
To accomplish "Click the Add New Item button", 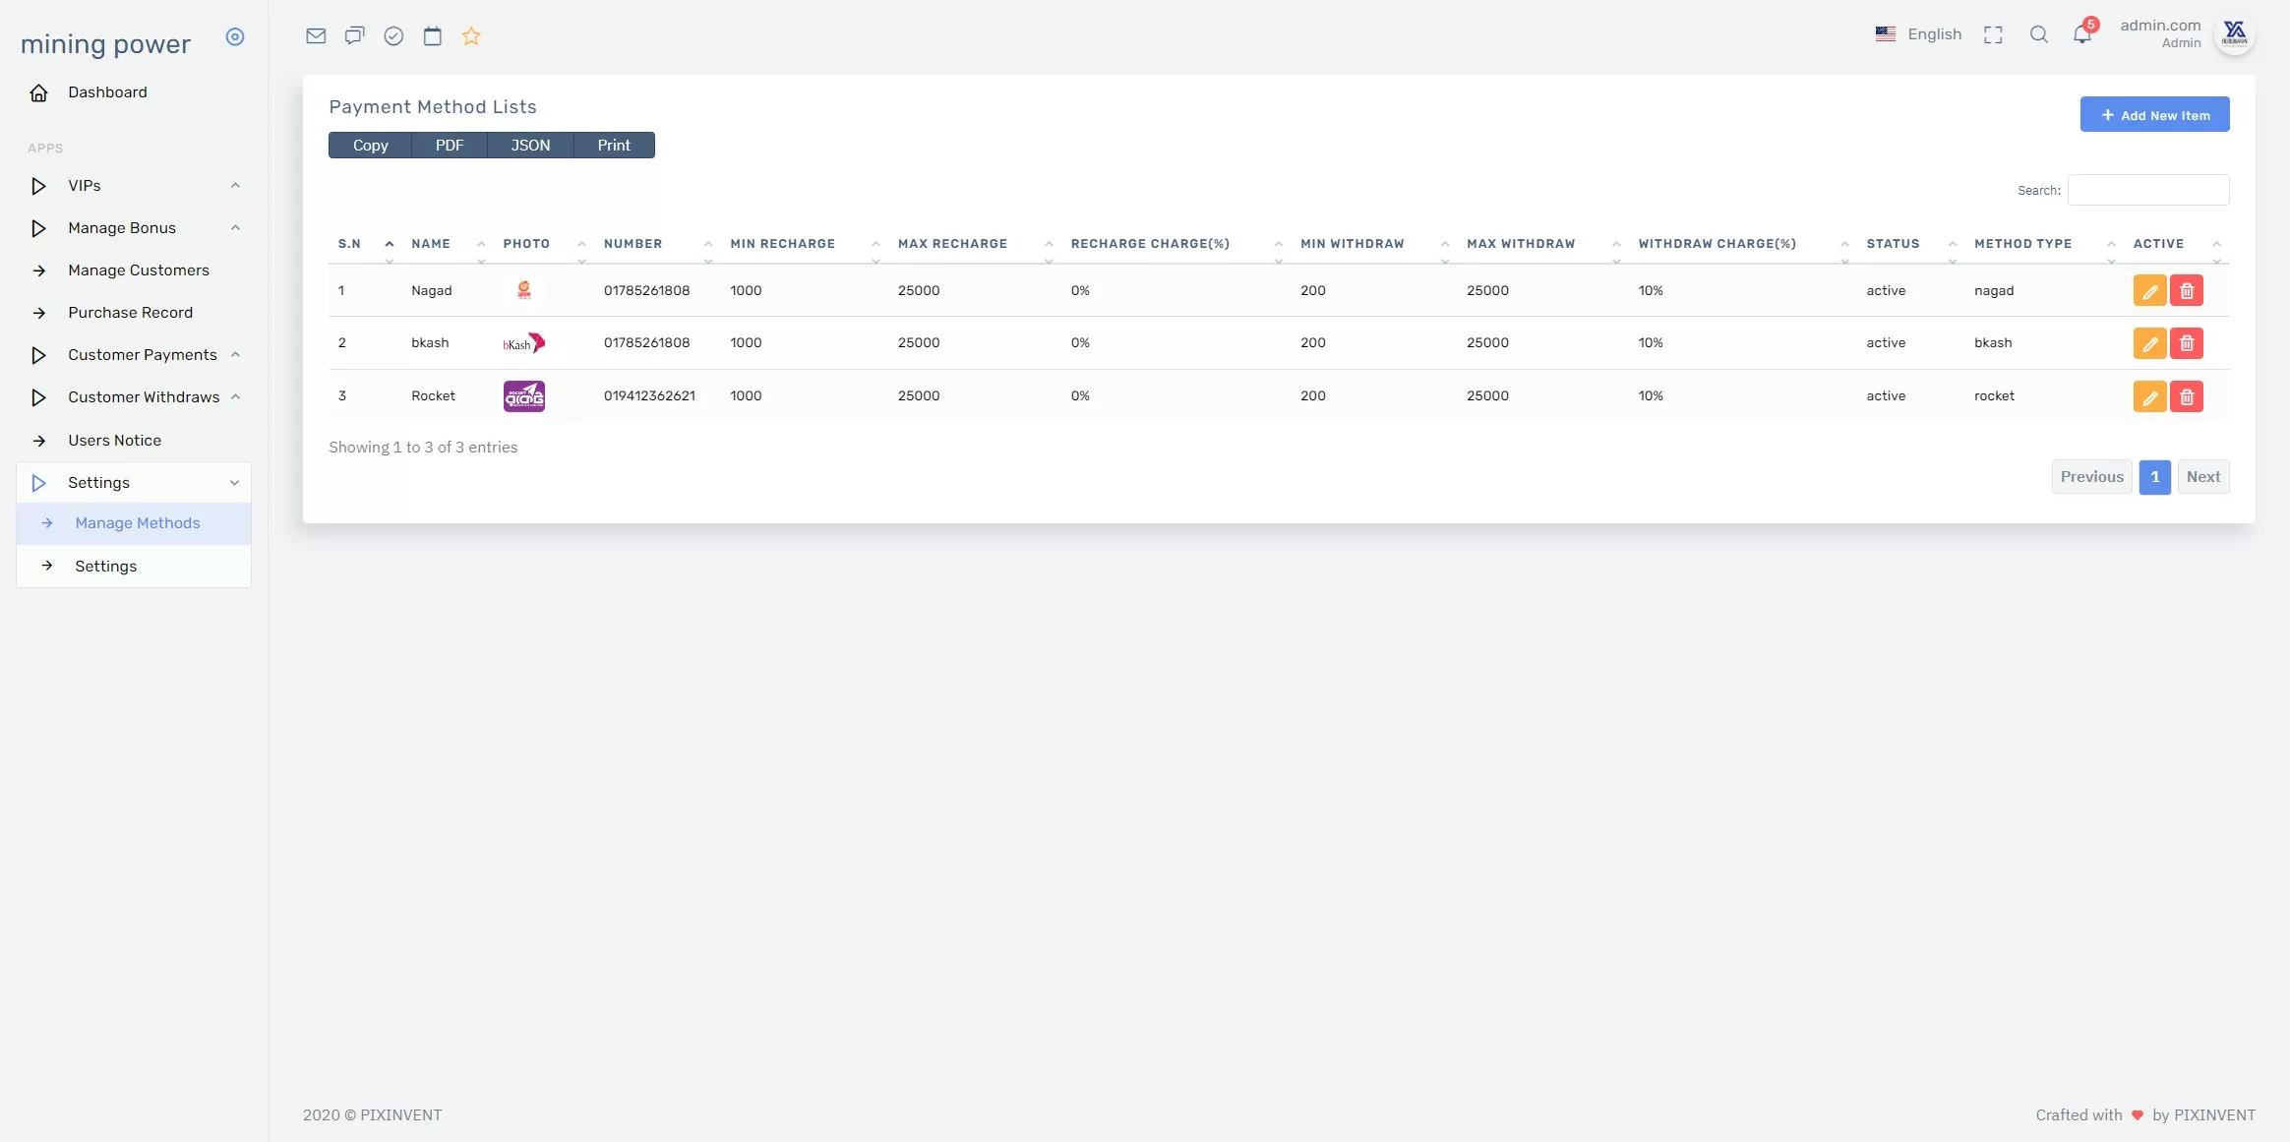I will coord(2153,115).
